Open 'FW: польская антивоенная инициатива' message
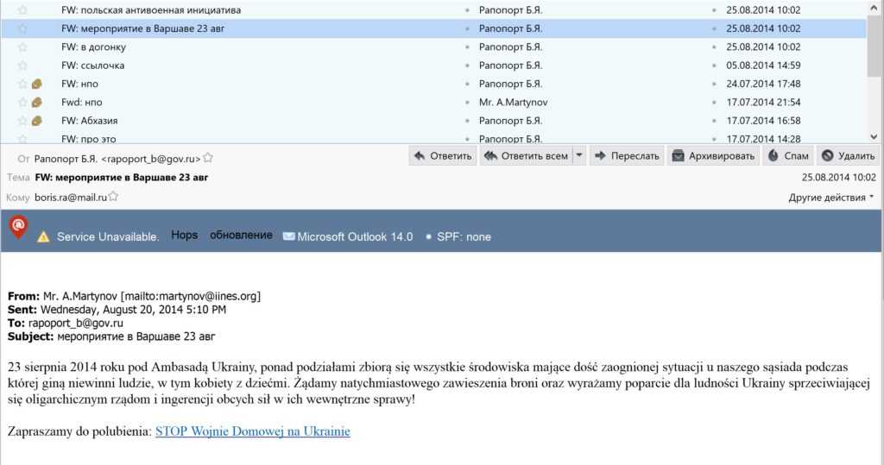Screen dimensions: 884x465 (151, 10)
